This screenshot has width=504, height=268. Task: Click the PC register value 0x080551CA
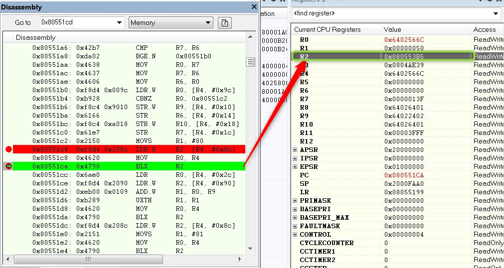click(x=404, y=175)
